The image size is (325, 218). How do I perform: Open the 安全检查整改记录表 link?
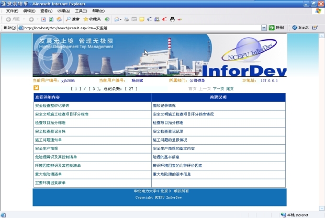coord(56,105)
